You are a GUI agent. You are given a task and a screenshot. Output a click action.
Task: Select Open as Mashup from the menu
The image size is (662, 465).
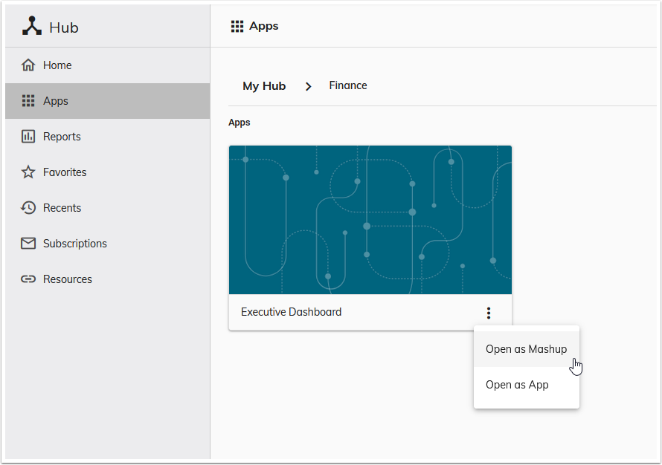[526, 348]
